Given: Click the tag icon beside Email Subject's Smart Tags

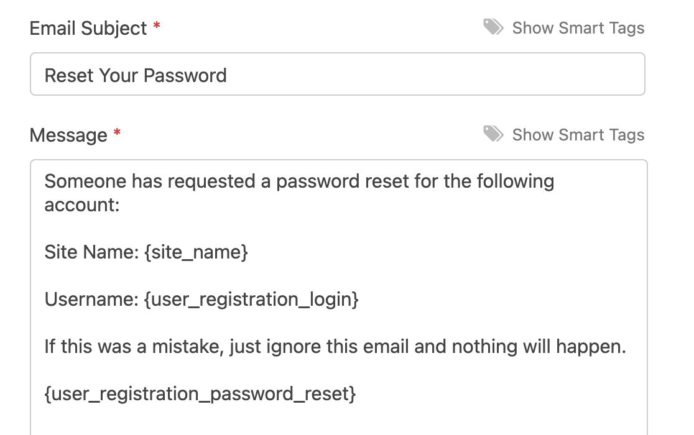Looking at the screenshot, I should coord(493,27).
